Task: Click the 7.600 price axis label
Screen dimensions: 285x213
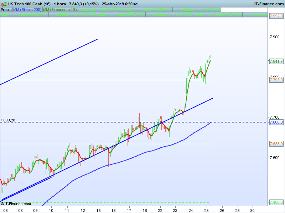Action: [x=275, y=158]
